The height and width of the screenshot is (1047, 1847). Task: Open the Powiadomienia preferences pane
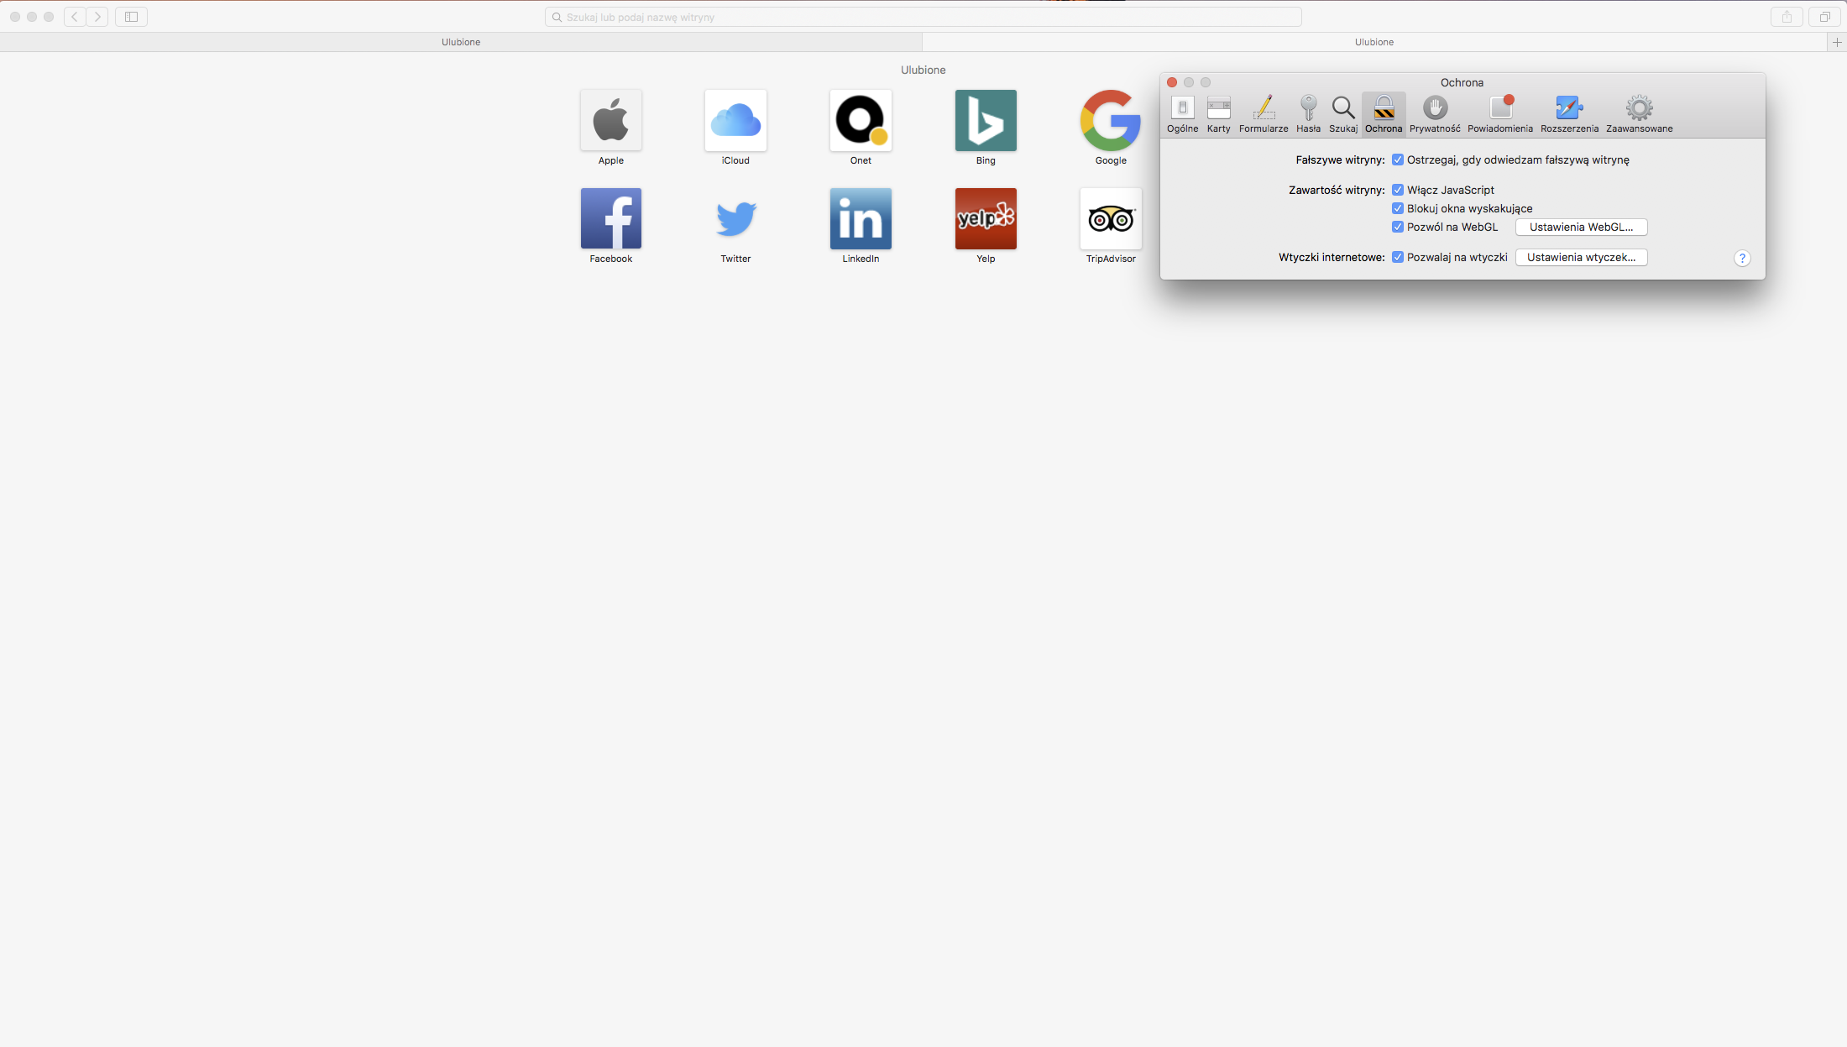coord(1499,113)
